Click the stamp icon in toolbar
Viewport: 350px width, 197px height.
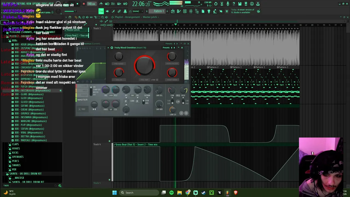125,11
